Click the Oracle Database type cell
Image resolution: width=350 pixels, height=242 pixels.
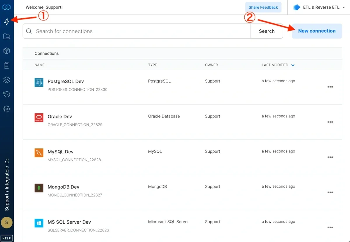pyautogui.click(x=164, y=116)
